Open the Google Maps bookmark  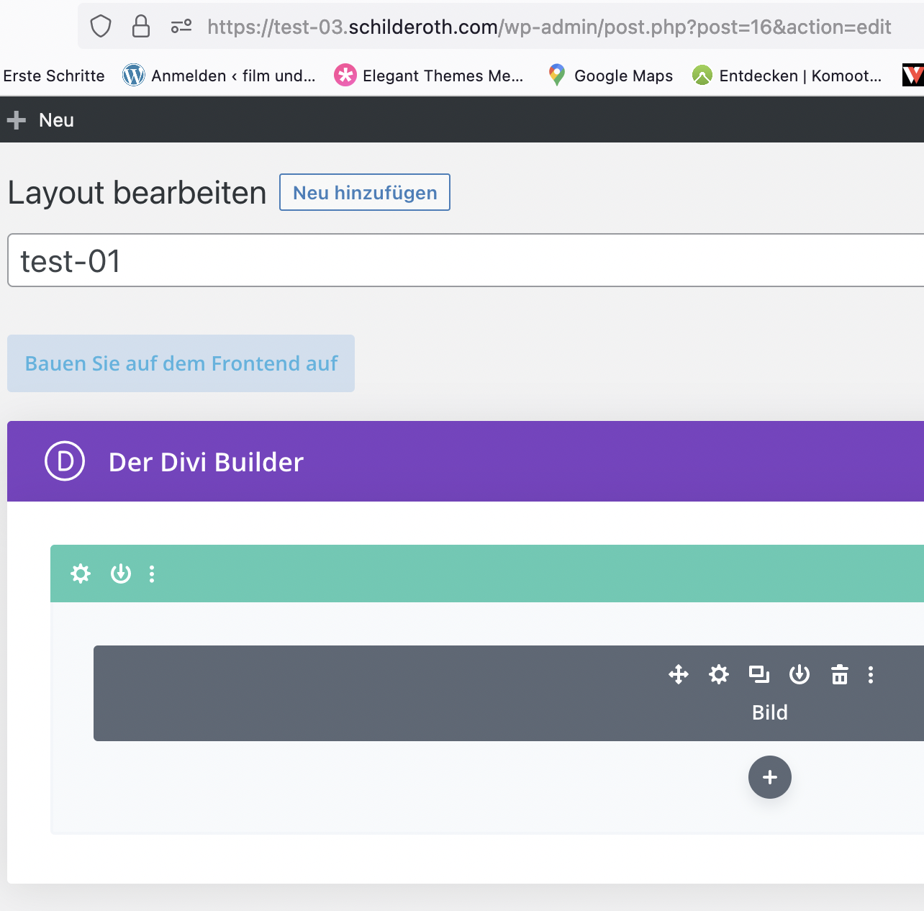tap(610, 76)
